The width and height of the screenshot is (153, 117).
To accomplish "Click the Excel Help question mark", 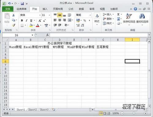I will (x=135, y=9).
